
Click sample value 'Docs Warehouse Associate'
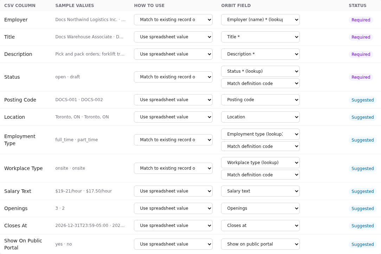pos(84,37)
